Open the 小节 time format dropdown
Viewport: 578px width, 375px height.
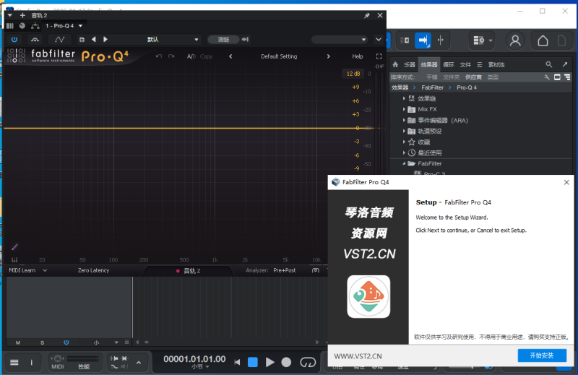(200, 367)
